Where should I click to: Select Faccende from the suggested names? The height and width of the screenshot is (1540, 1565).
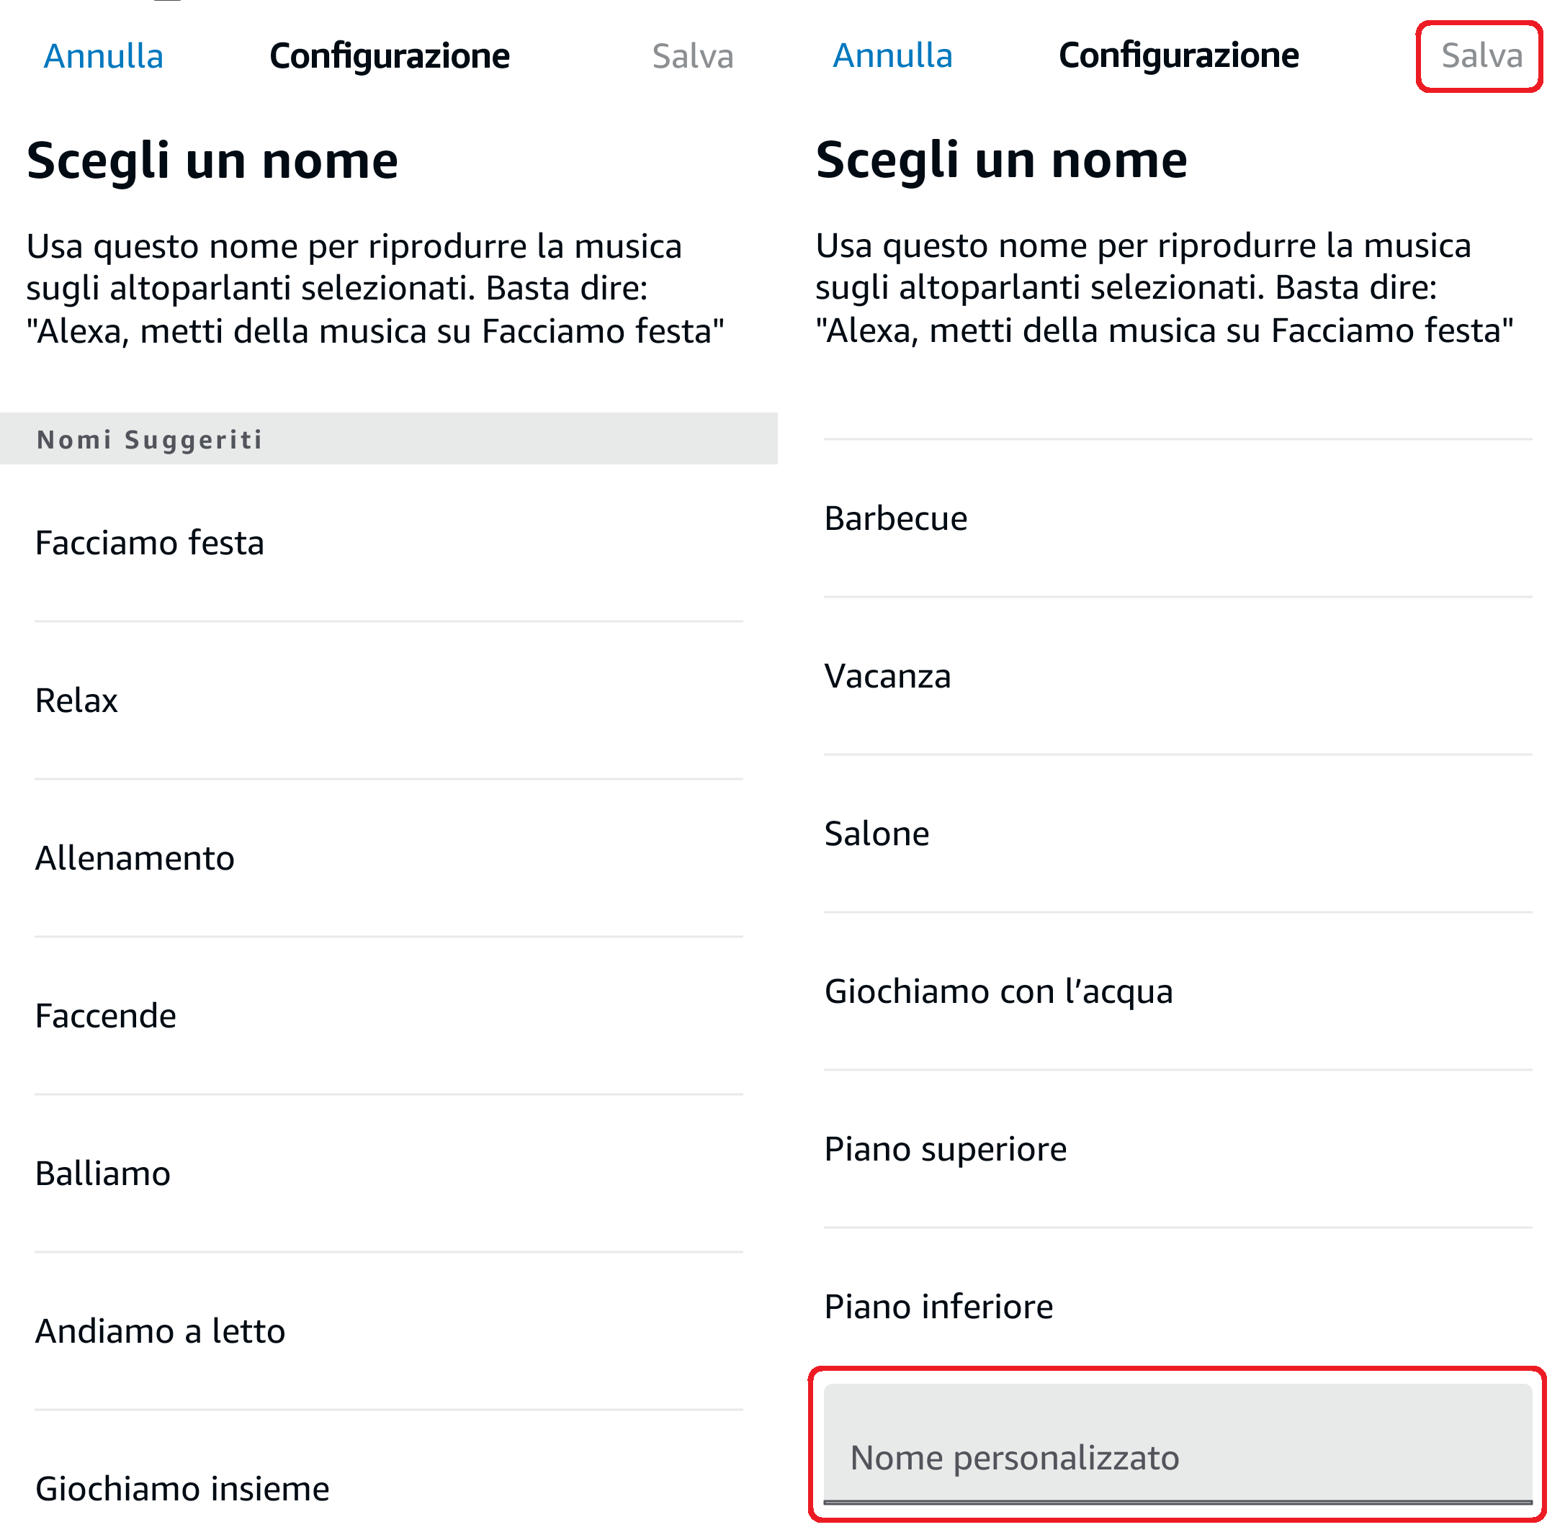click(106, 1016)
